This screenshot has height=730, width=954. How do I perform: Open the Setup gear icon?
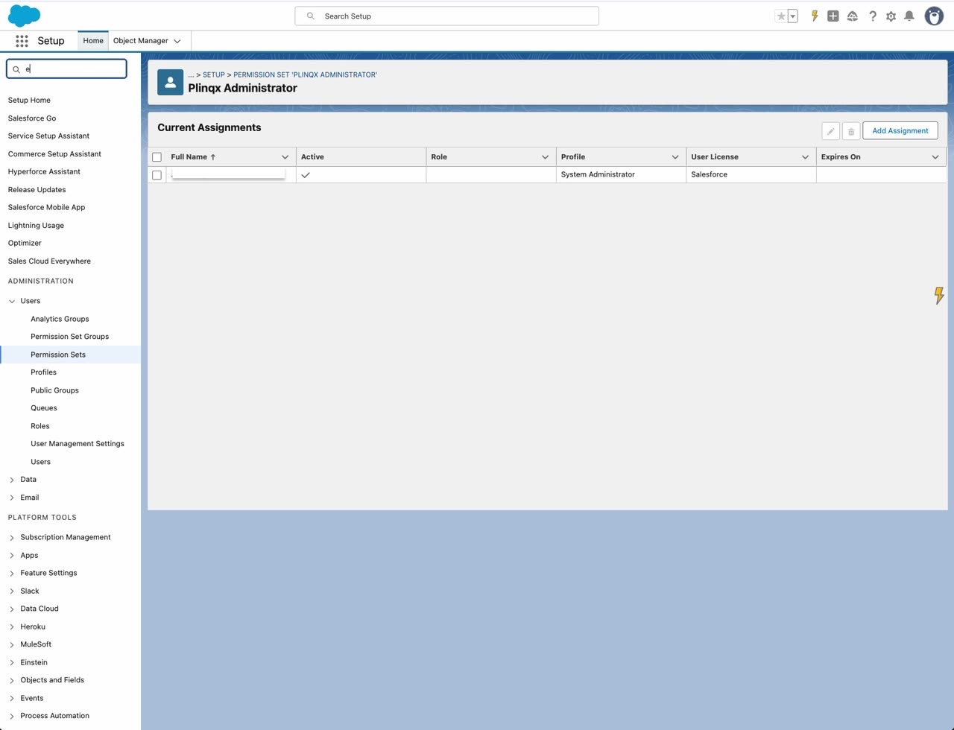coord(891,16)
